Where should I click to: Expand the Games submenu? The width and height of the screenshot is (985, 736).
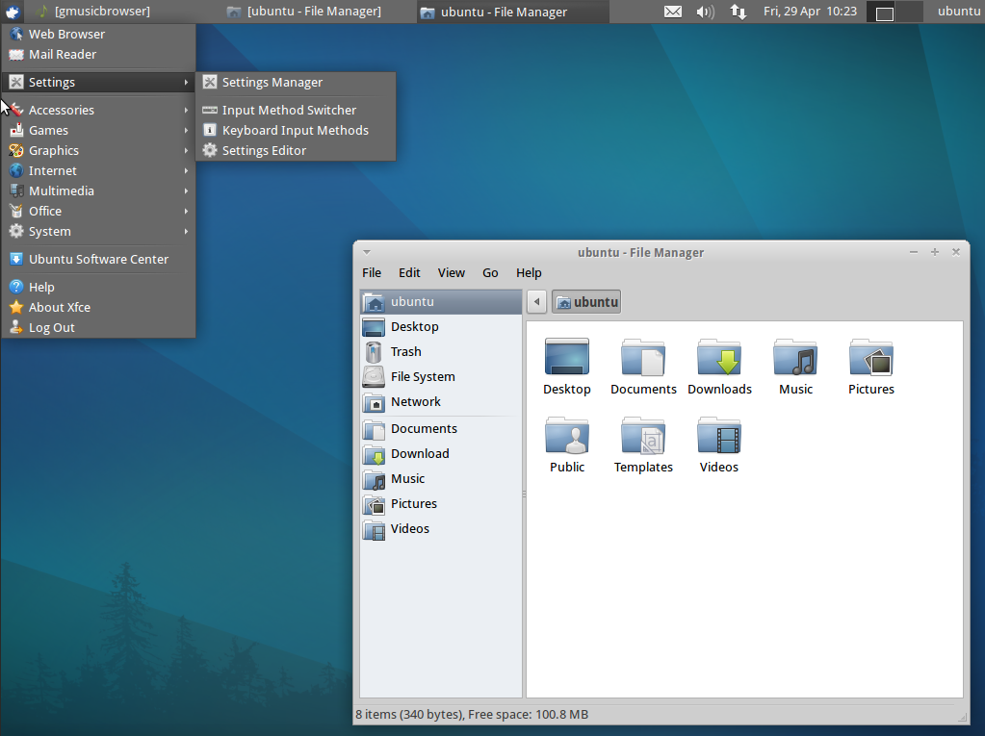pyautogui.click(x=98, y=131)
